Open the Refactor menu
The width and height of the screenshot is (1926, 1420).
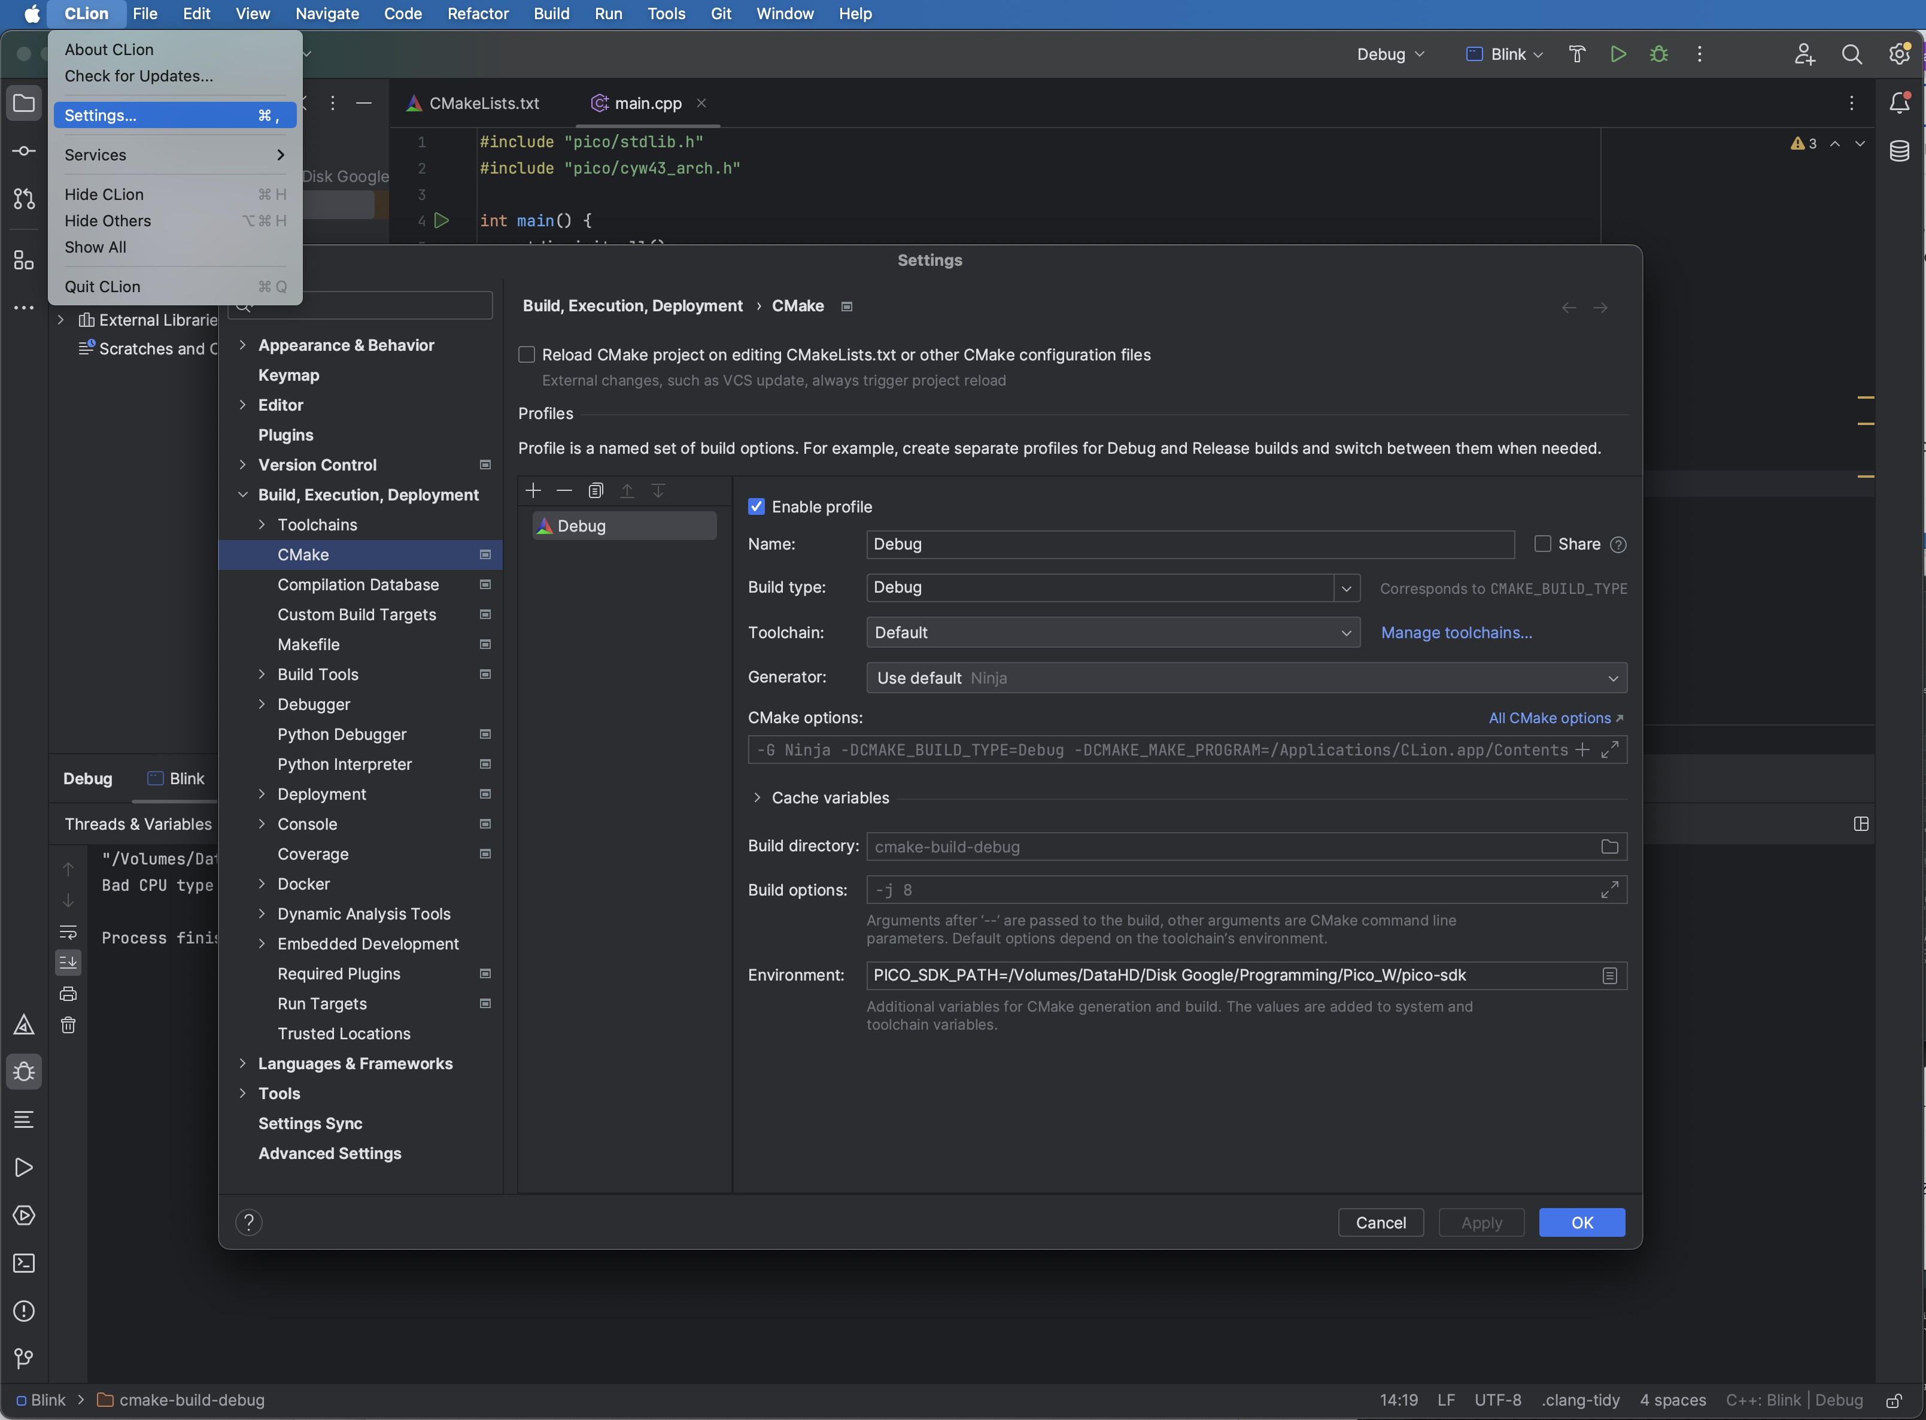click(478, 14)
